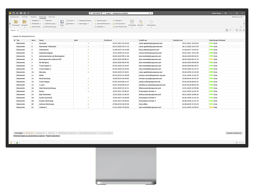The width and height of the screenshot is (254, 193).
Task: Toggle Aktiv checkmark for Mercateo row
Action: pyautogui.click(x=88, y=72)
